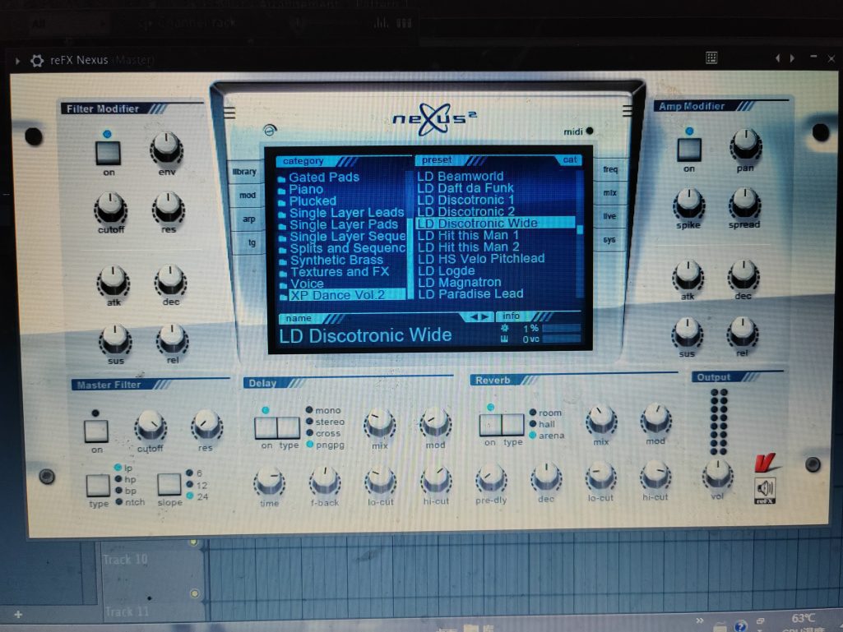The height and width of the screenshot is (632, 843).
Task: Select the arena reverb type
Action: coord(547,436)
